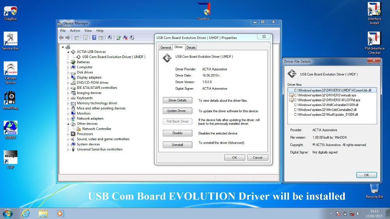This screenshot has width=390, height=219.
Task: Open the Interface Install desktop icon
Action: tap(374, 13)
